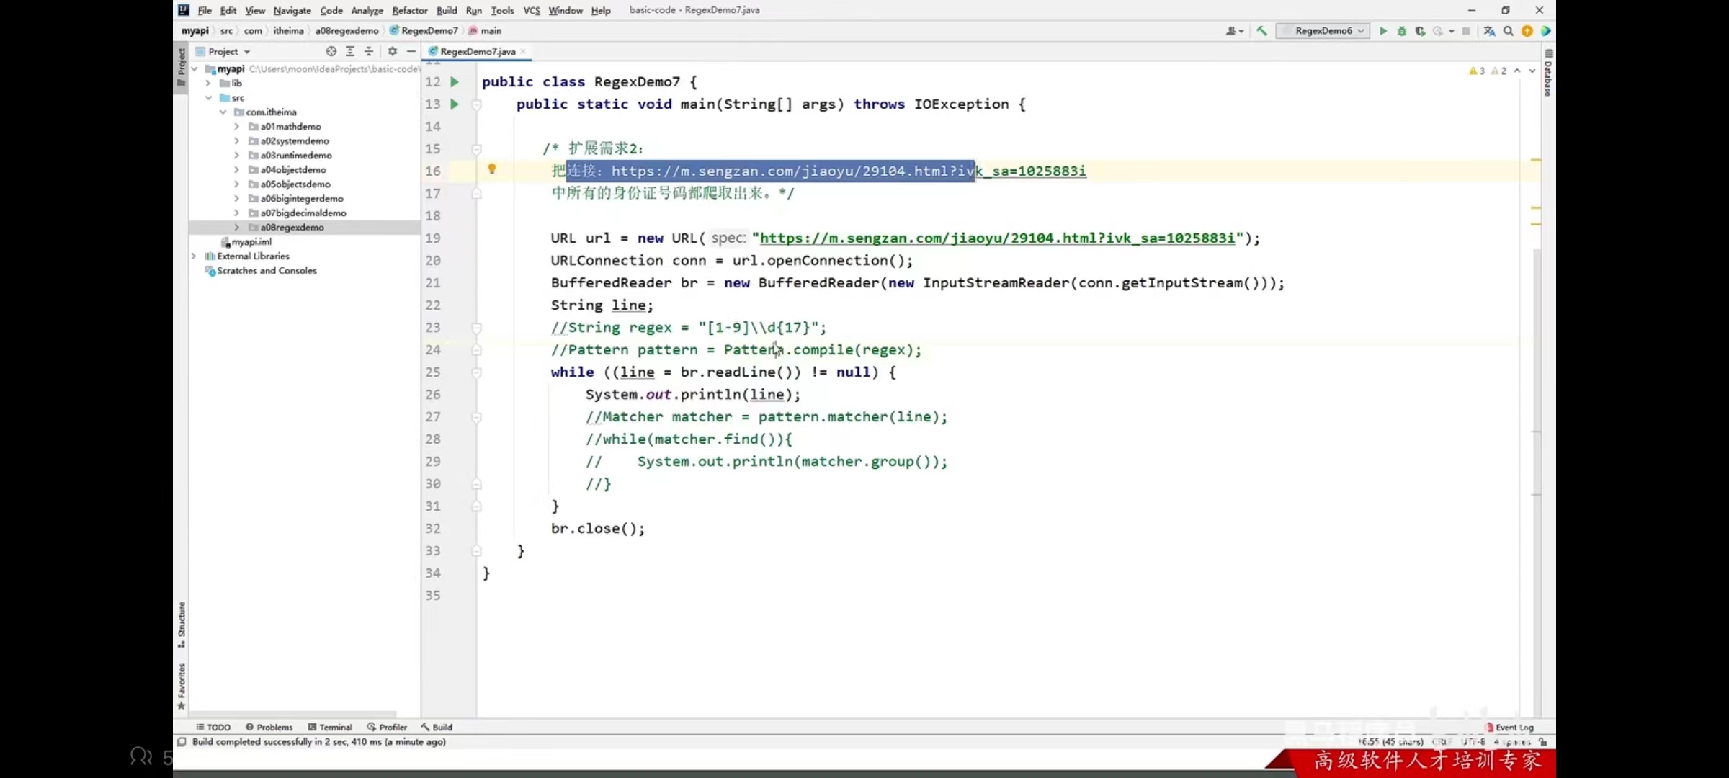The width and height of the screenshot is (1729, 778).
Task: Start debugging with the bug icon
Action: [1401, 31]
